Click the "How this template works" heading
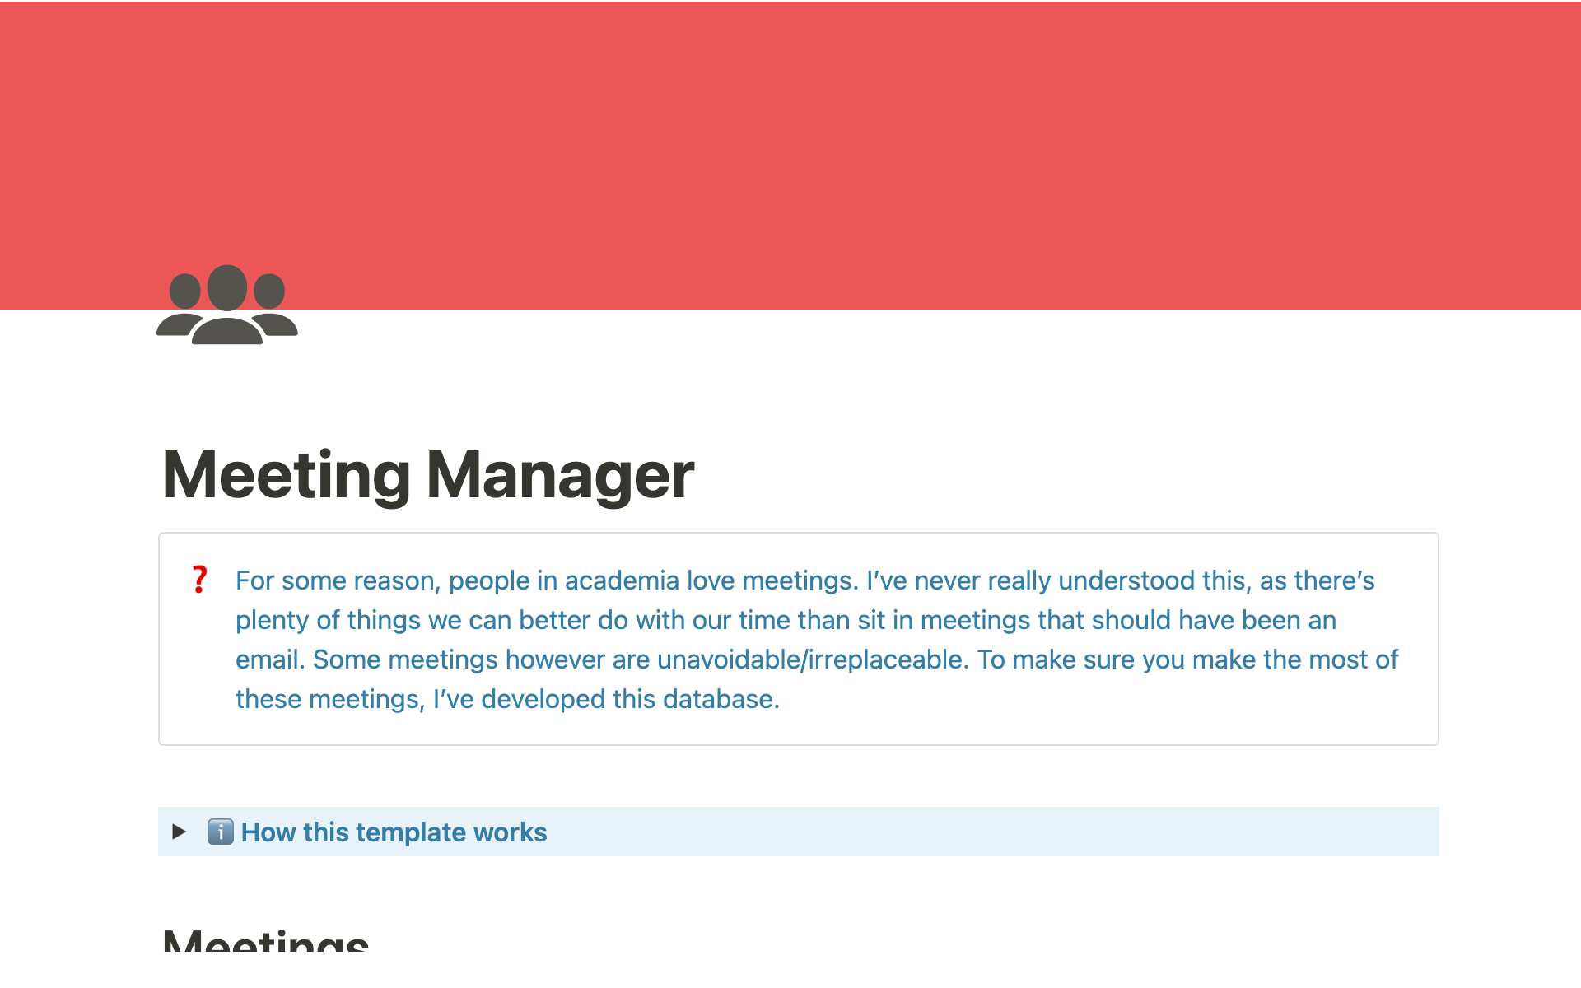This screenshot has height=988, width=1581. tap(394, 832)
